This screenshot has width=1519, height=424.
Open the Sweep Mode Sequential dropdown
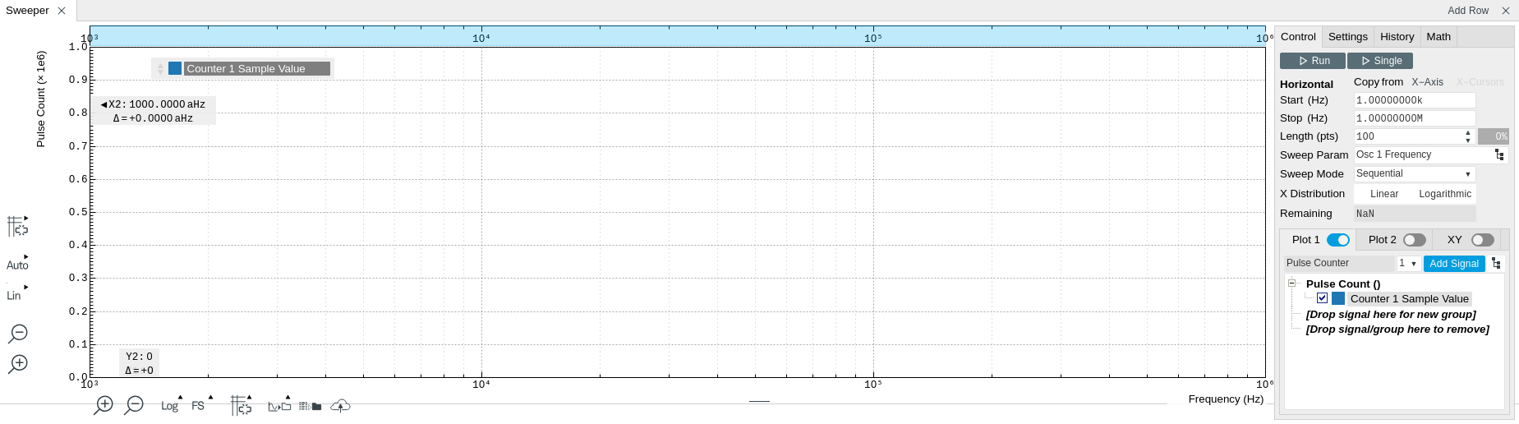1414,174
